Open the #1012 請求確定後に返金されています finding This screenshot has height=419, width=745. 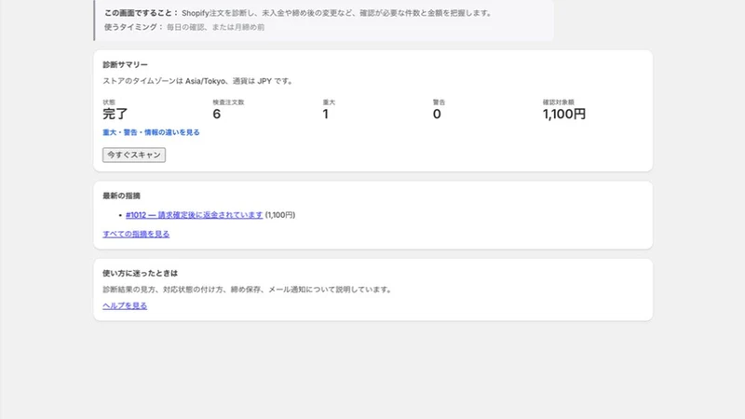point(194,215)
